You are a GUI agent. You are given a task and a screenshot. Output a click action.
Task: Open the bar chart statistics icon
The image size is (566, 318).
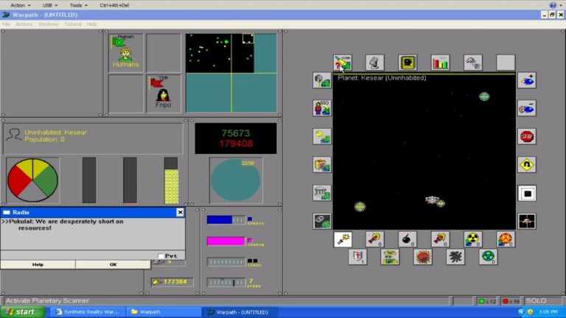[x=440, y=63]
